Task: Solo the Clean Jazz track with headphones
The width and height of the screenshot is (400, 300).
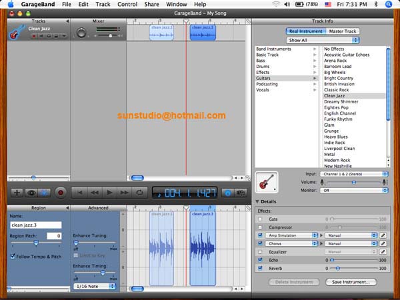Action: 49,36
